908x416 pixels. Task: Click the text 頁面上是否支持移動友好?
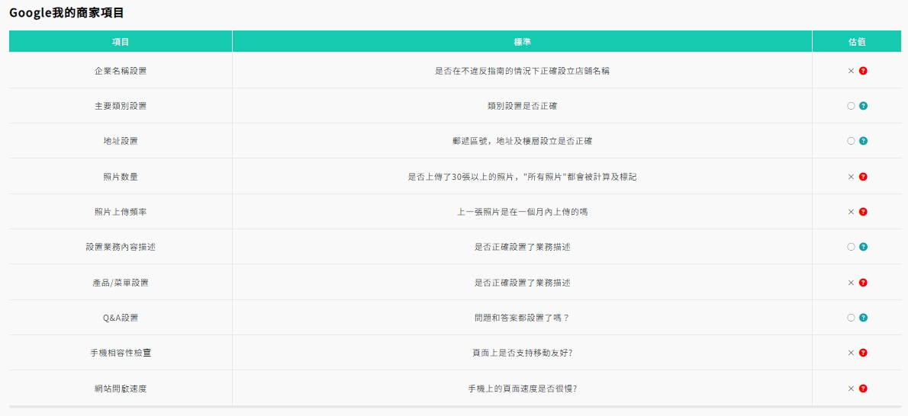pyautogui.click(x=523, y=353)
